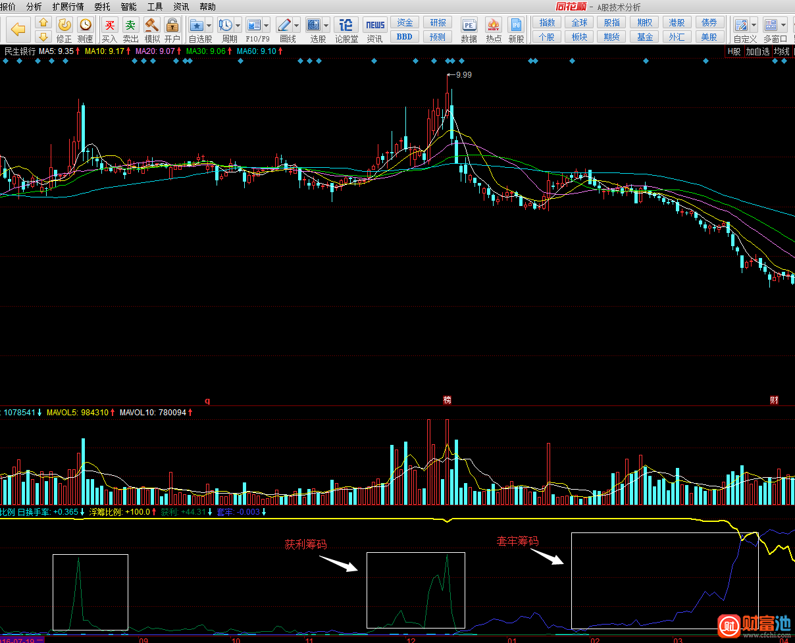The image size is (795, 643).
Task: Open the 论股堂 forum icon
Action: [x=346, y=30]
